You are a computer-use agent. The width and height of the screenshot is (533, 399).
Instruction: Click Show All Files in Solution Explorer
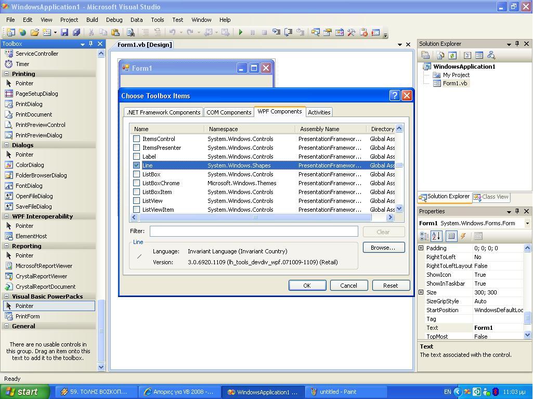[440, 55]
